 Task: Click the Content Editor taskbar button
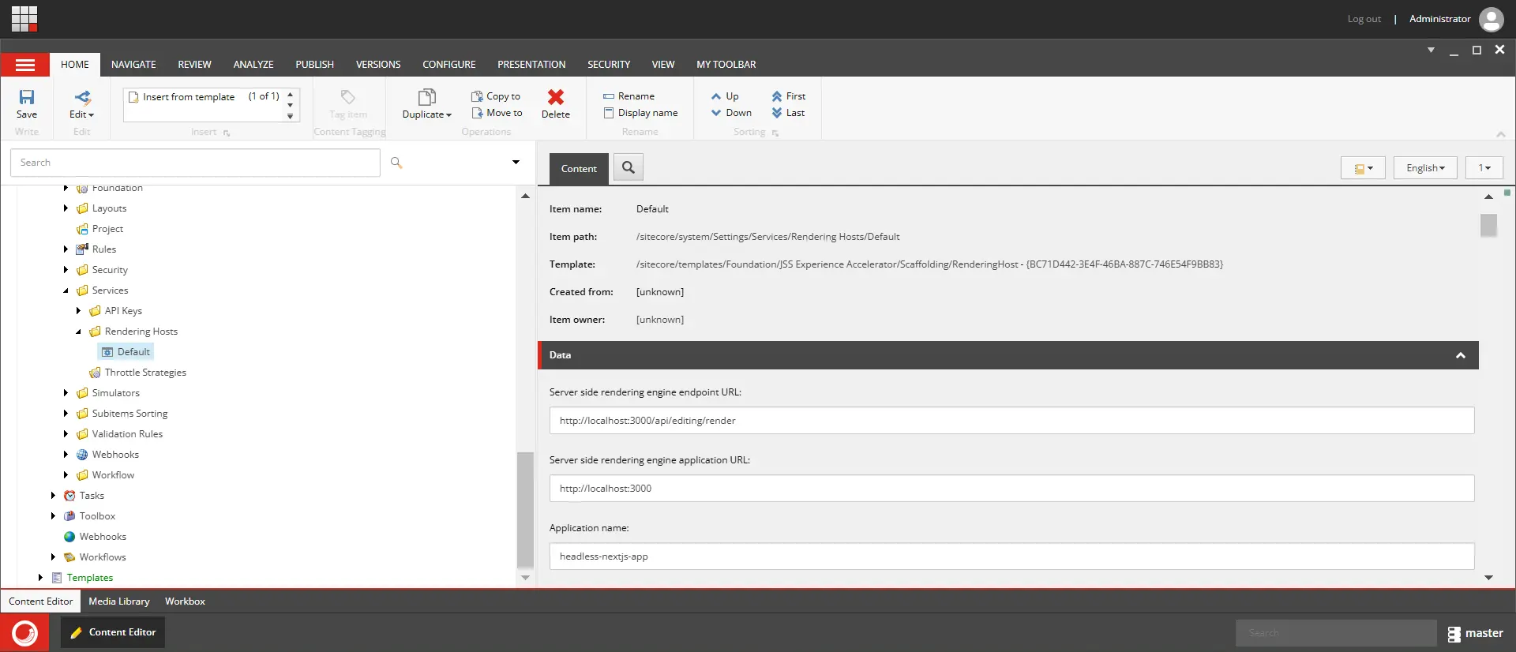(113, 632)
